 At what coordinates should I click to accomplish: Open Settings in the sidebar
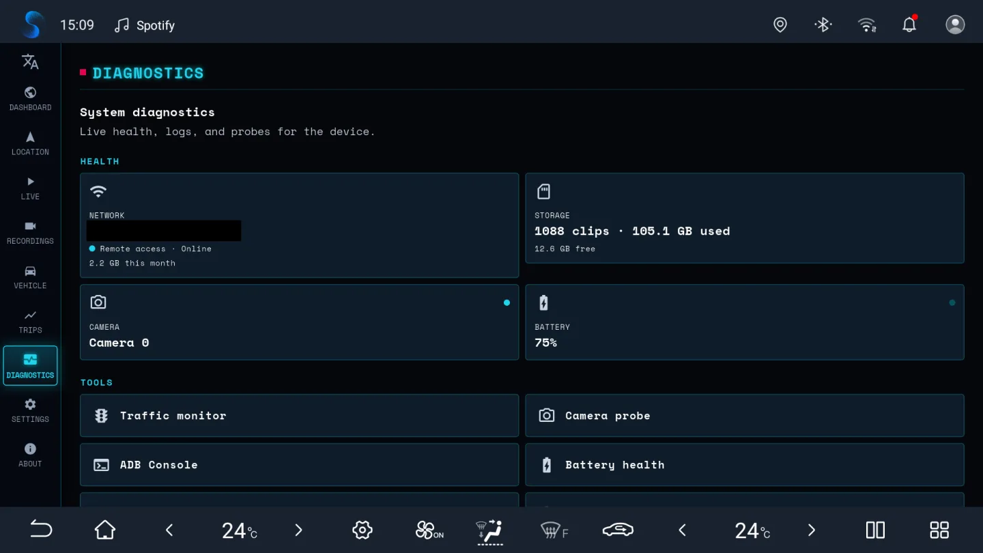30,410
